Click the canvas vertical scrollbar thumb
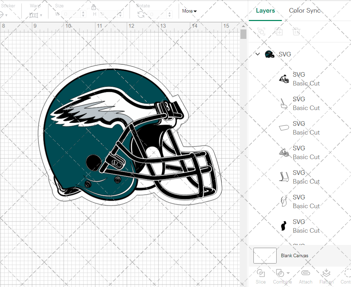Screen dimensions: 351x287 (x=243, y=34)
